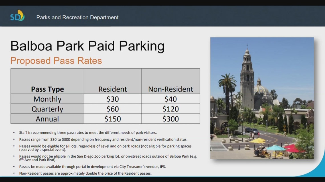Select the $150 Annual Resident cell
Image resolution: width=325 pixels, height=182 pixels.
(112, 119)
